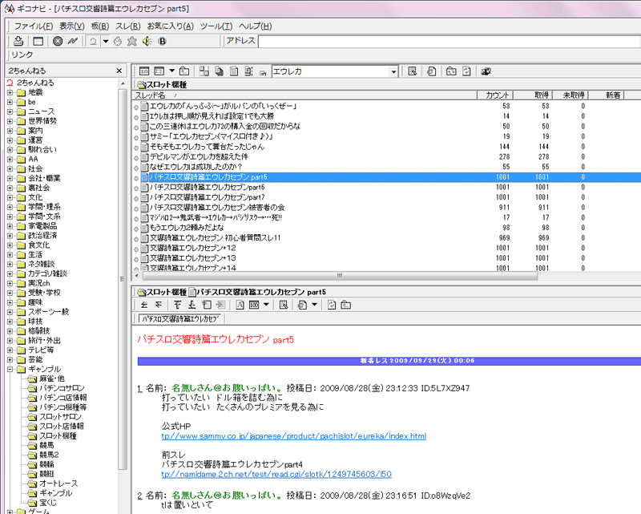Click the board tree scroll-up arrow
Image resolution: width=641 pixels, height=514 pixels.
coord(123,83)
